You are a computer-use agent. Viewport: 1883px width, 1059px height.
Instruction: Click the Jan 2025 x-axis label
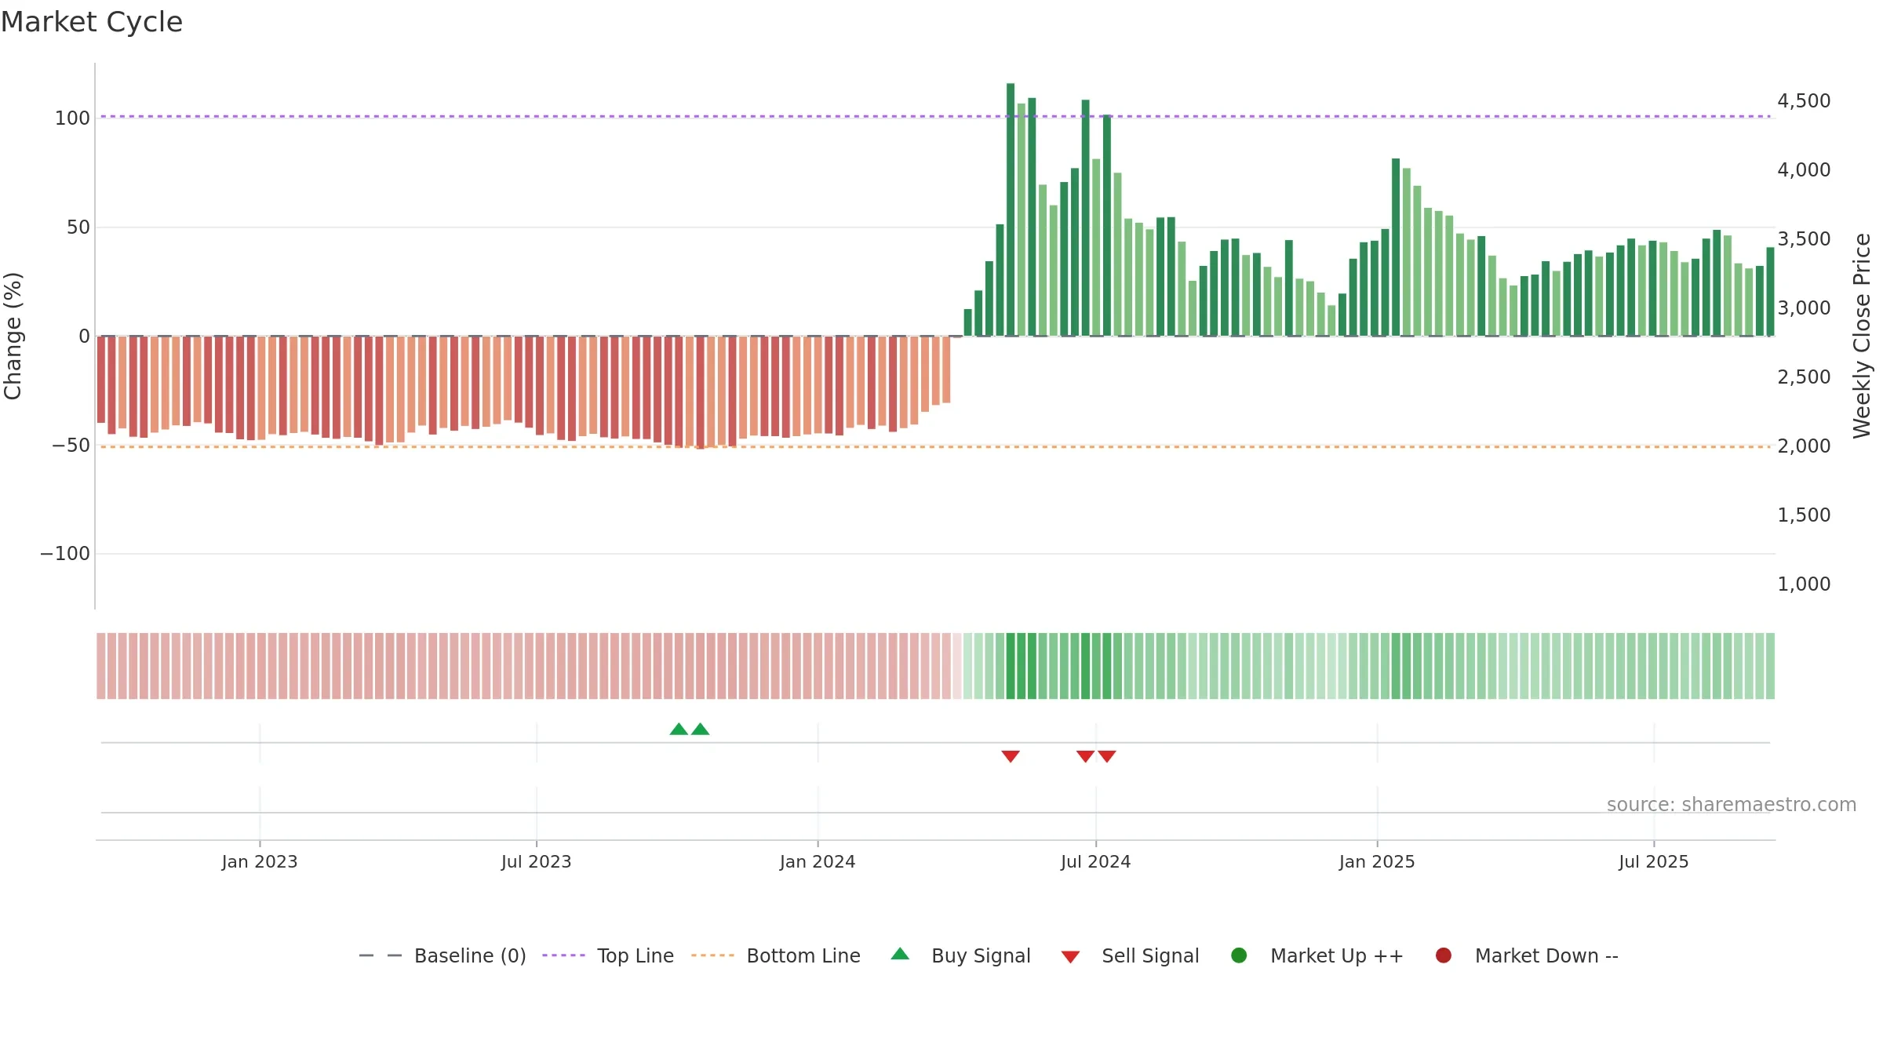[1377, 862]
